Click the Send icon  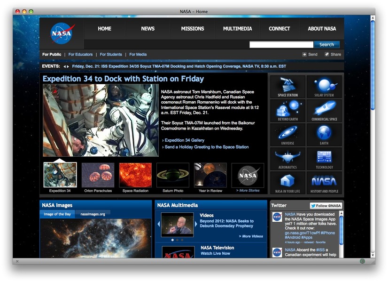click(304, 54)
